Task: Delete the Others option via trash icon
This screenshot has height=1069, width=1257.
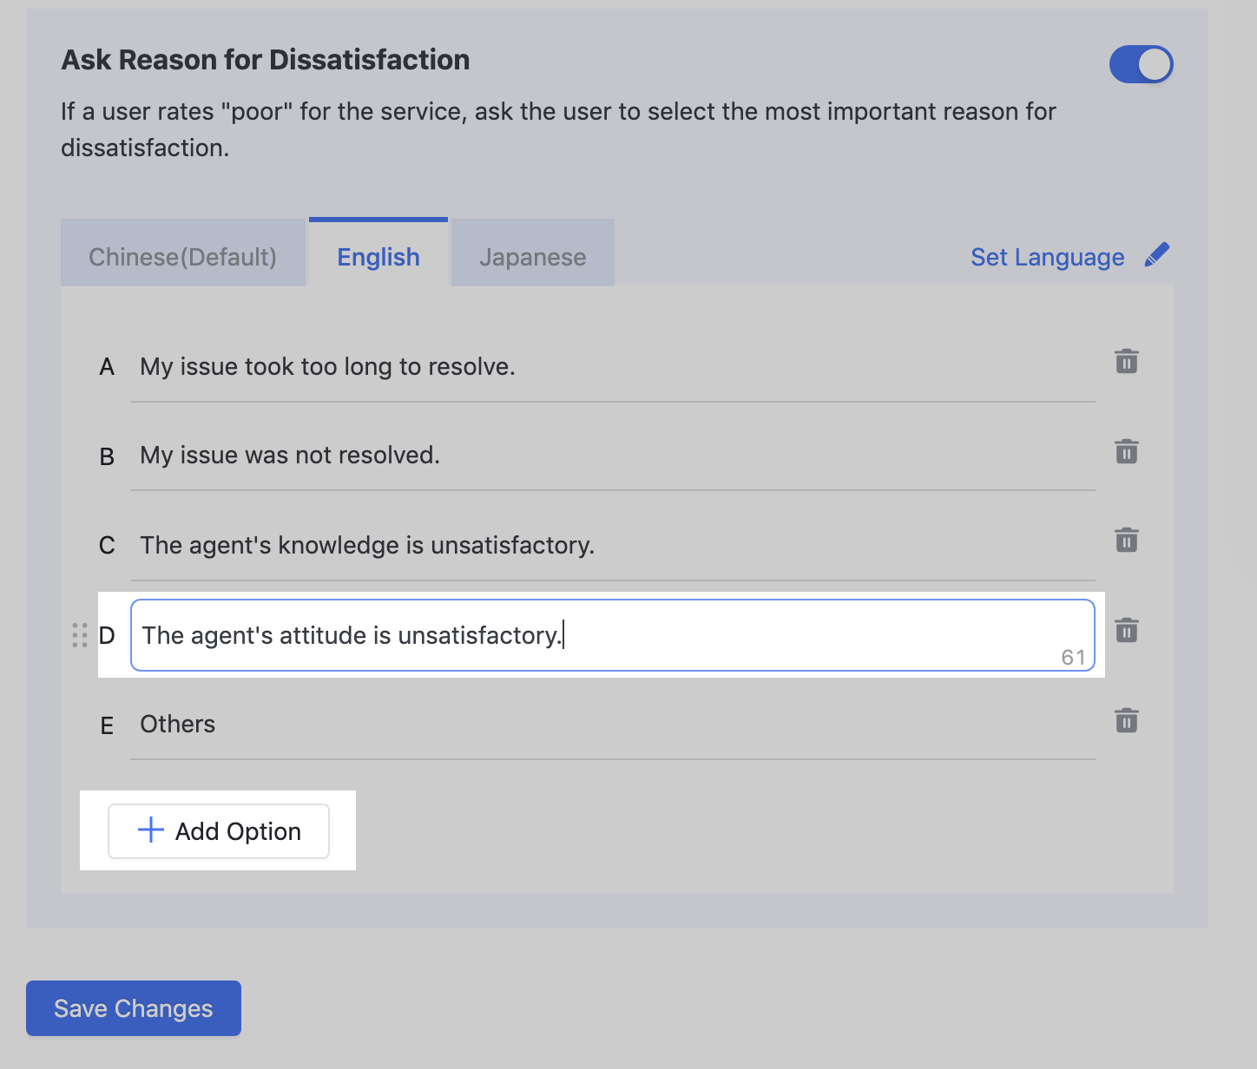Action: pos(1126,720)
